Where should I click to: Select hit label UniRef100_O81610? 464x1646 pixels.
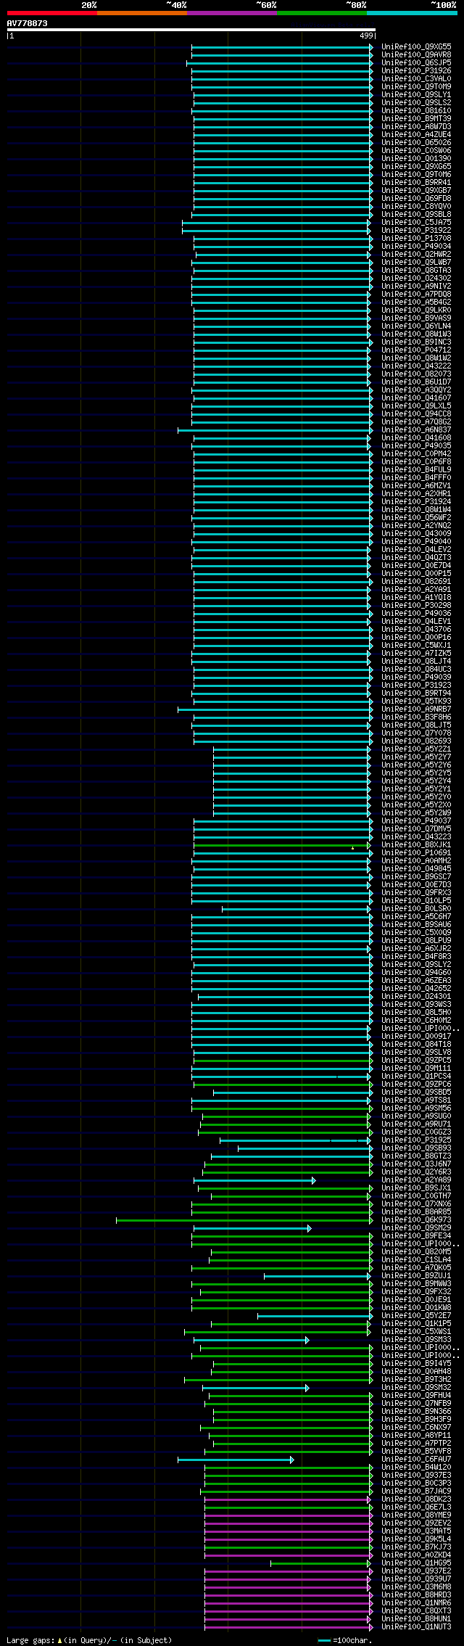(416, 111)
